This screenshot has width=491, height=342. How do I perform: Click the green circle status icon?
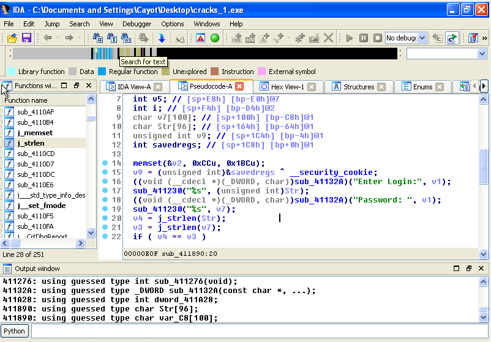coord(215,38)
